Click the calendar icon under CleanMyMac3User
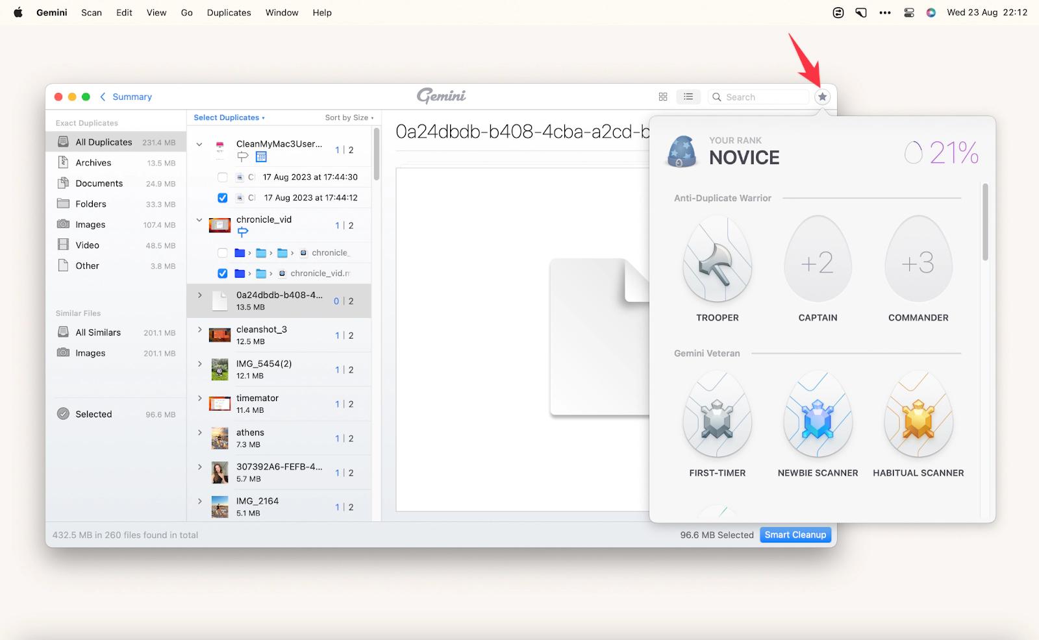Viewport: 1039px width, 640px height. [261, 156]
